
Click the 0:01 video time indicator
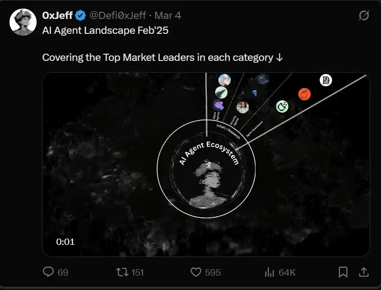[65, 242]
